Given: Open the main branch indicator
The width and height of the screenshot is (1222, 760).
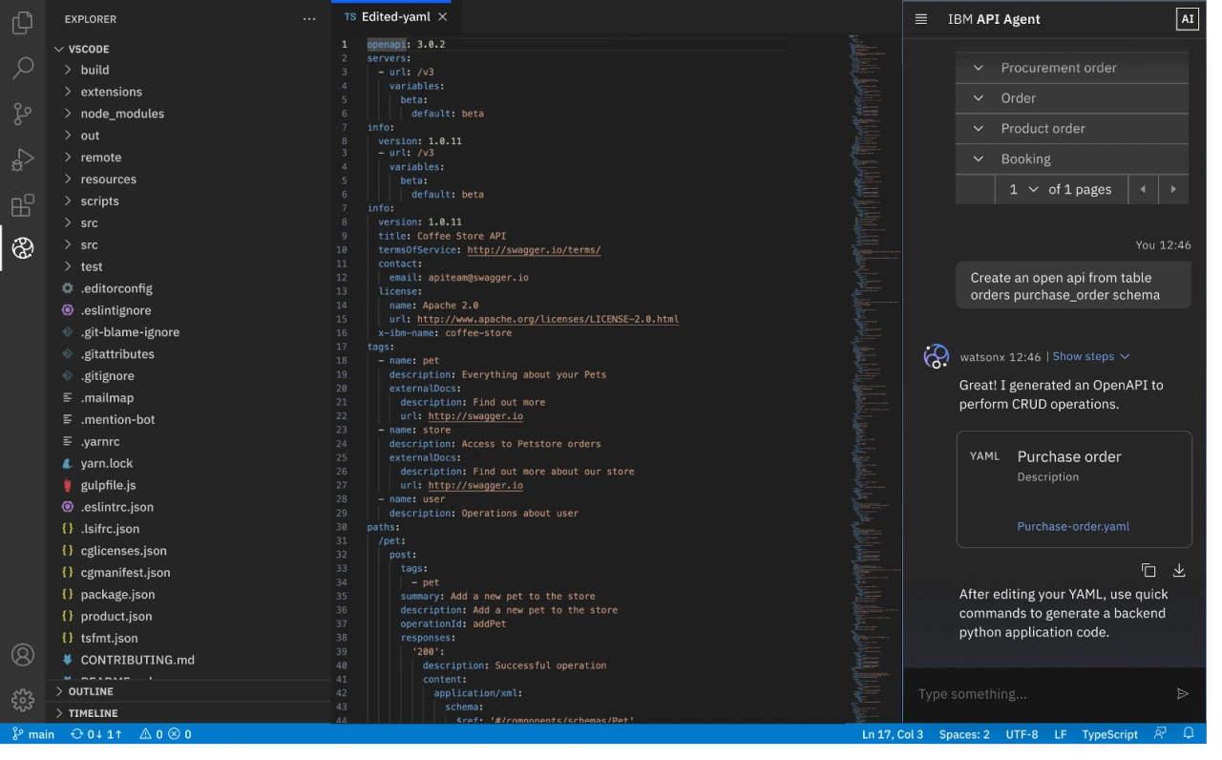Looking at the screenshot, I should [33, 734].
